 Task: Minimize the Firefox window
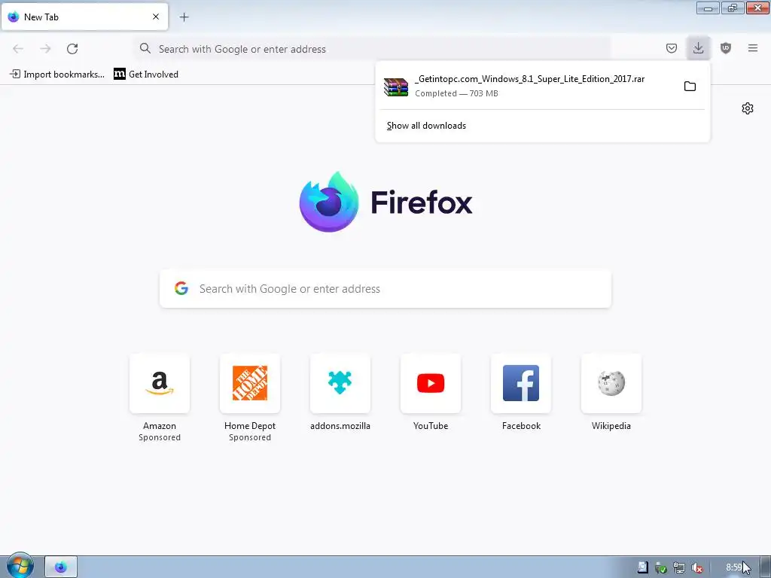pyautogui.click(x=708, y=8)
